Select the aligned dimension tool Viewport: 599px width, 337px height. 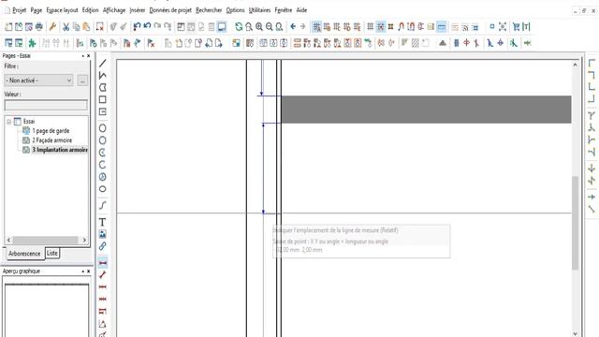tap(102, 274)
